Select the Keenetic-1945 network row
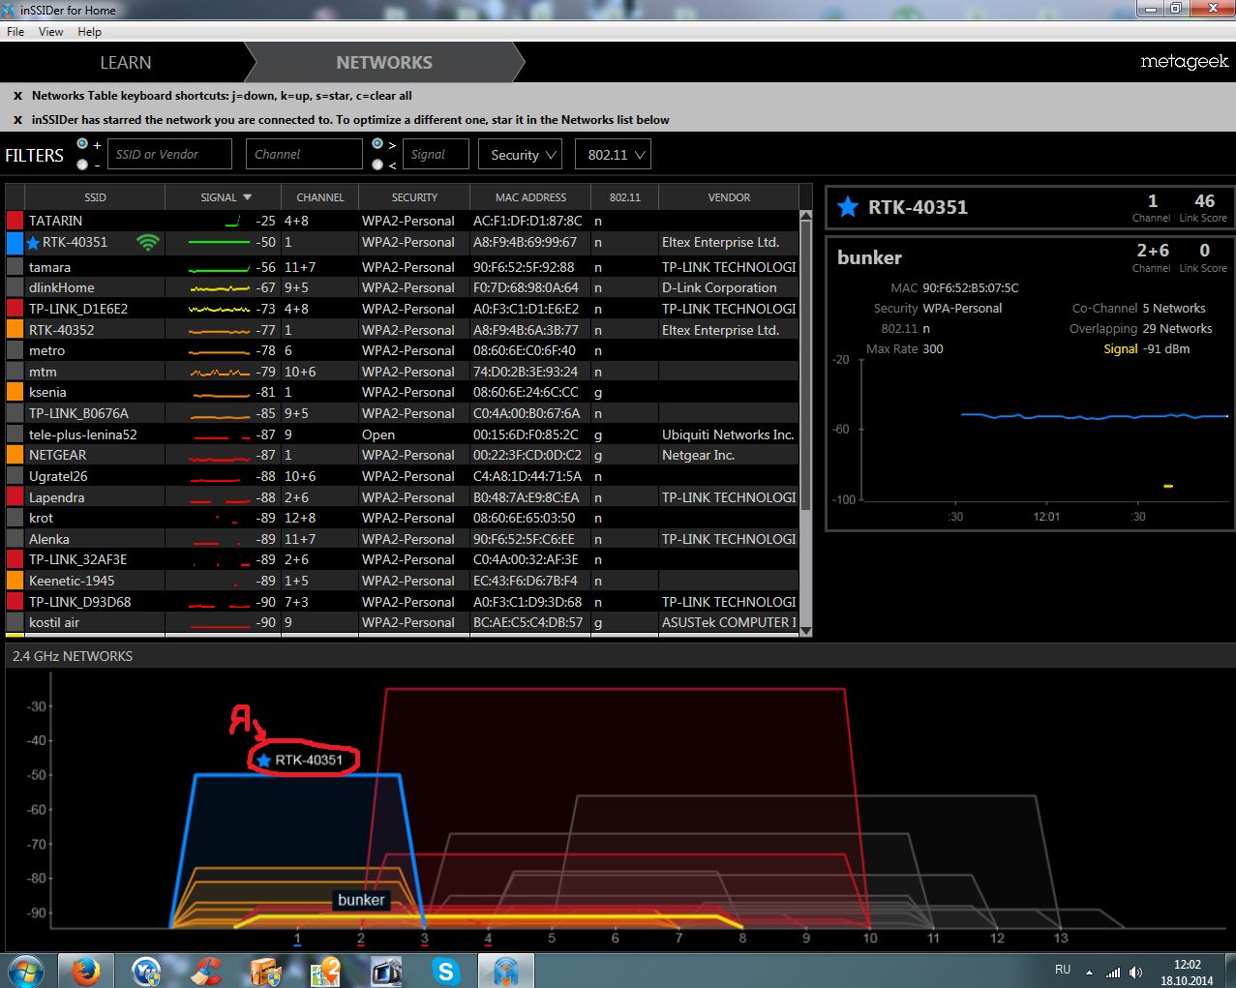The image size is (1236, 988). pos(403,581)
